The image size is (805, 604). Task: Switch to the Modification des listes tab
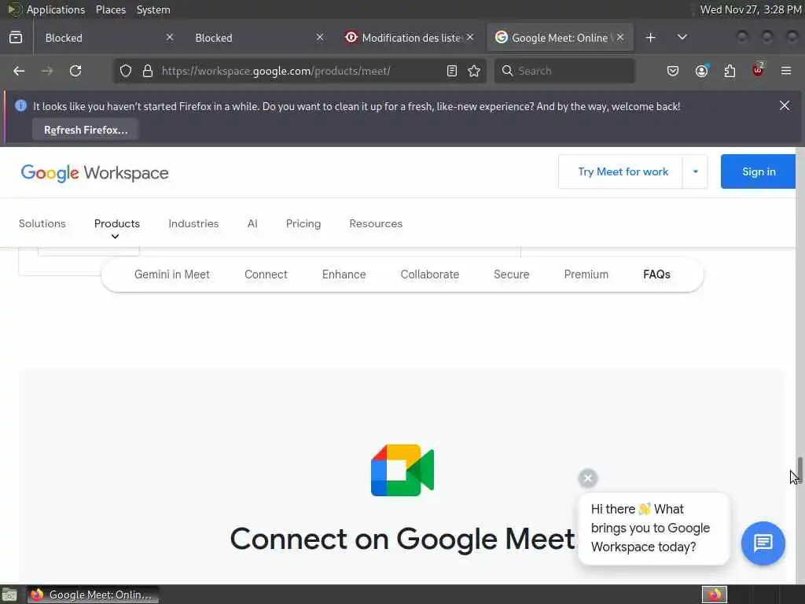click(x=409, y=38)
